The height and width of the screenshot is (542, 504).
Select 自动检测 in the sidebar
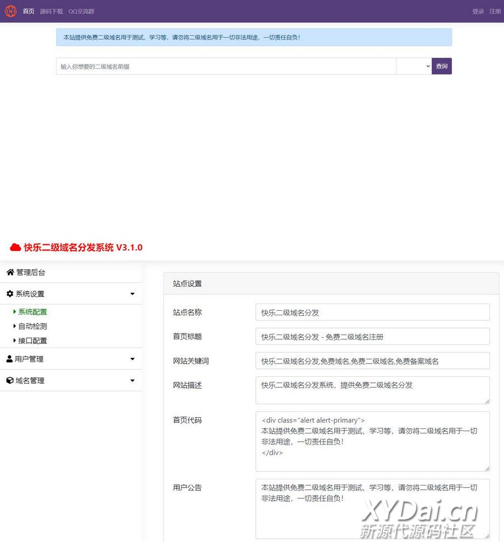tap(32, 326)
